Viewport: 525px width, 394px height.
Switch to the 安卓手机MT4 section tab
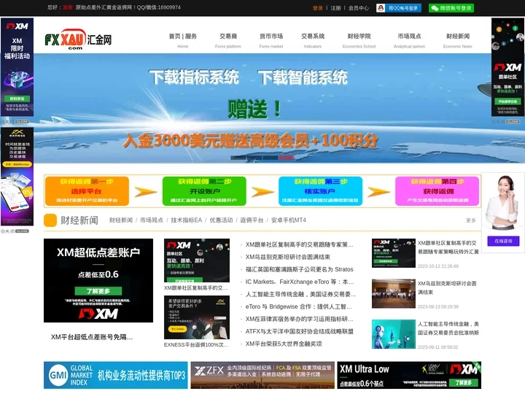tap(289, 220)
